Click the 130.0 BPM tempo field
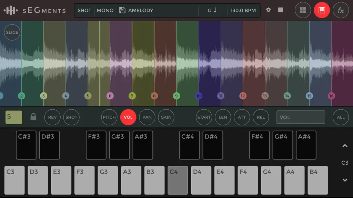Viewport: 353px width, 198px height. pos(243,10)
